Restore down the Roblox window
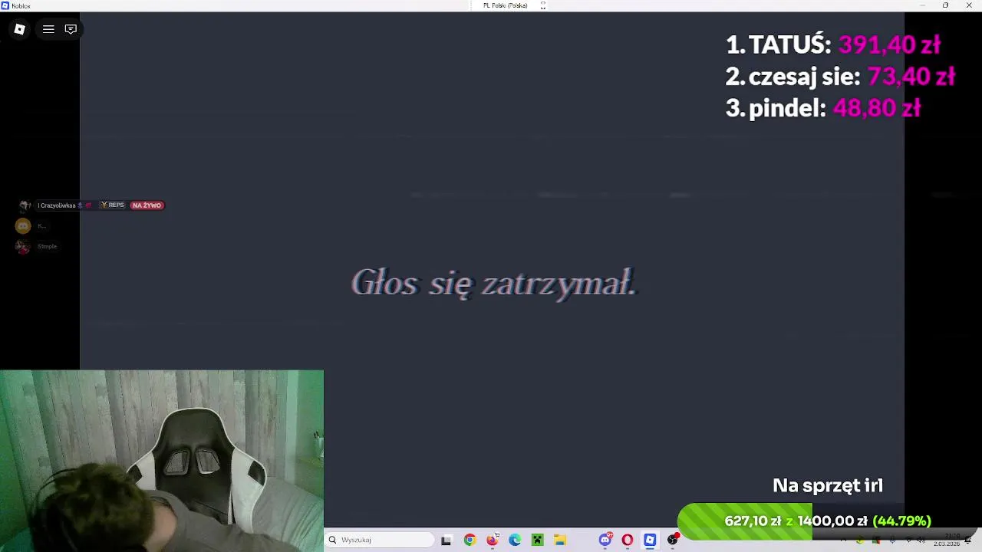Image resolution: width=982 pixels, height=552 pixels. point(945,5)
